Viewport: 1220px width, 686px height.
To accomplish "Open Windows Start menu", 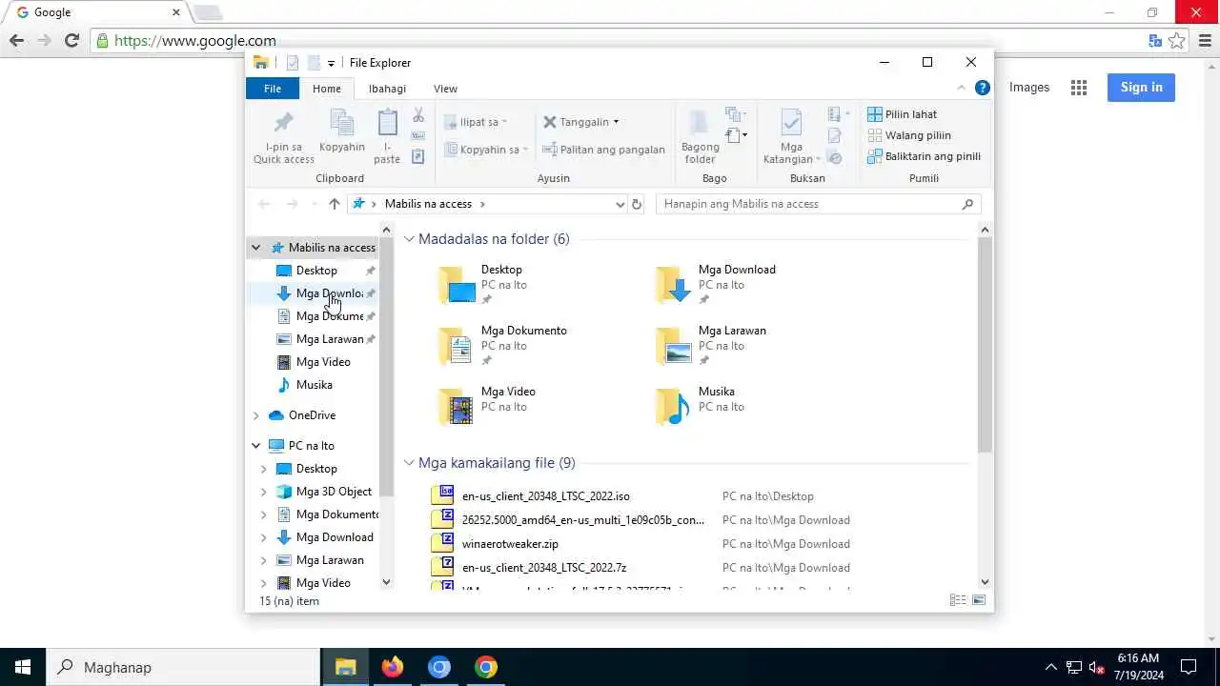I will click(23, 667).
